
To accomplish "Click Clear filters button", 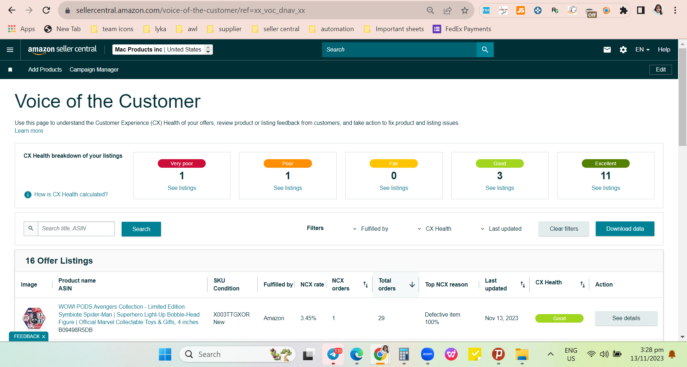I will point(564,229).
